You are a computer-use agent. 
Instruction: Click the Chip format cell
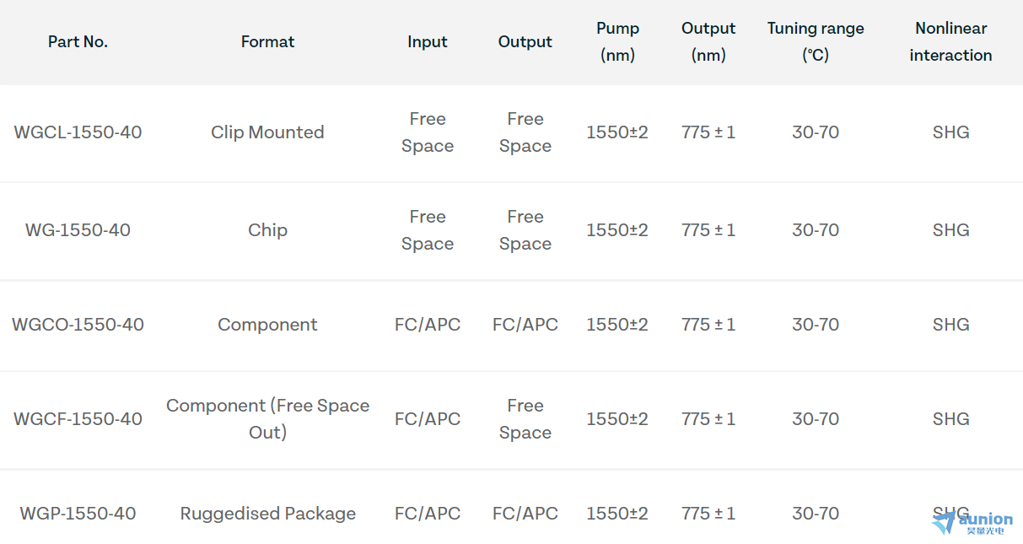(267, 230)
